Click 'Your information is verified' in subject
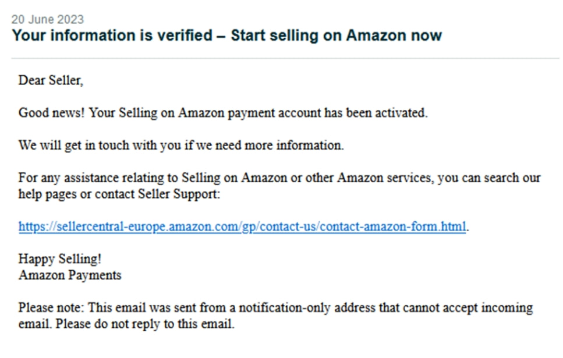The width and height of the screenshot is (563, 358). click(x=112, y=36)
